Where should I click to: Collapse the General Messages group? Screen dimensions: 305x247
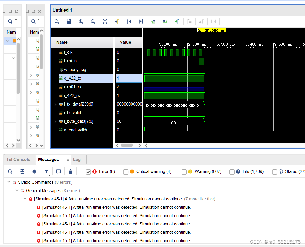[x=17, y=190]
